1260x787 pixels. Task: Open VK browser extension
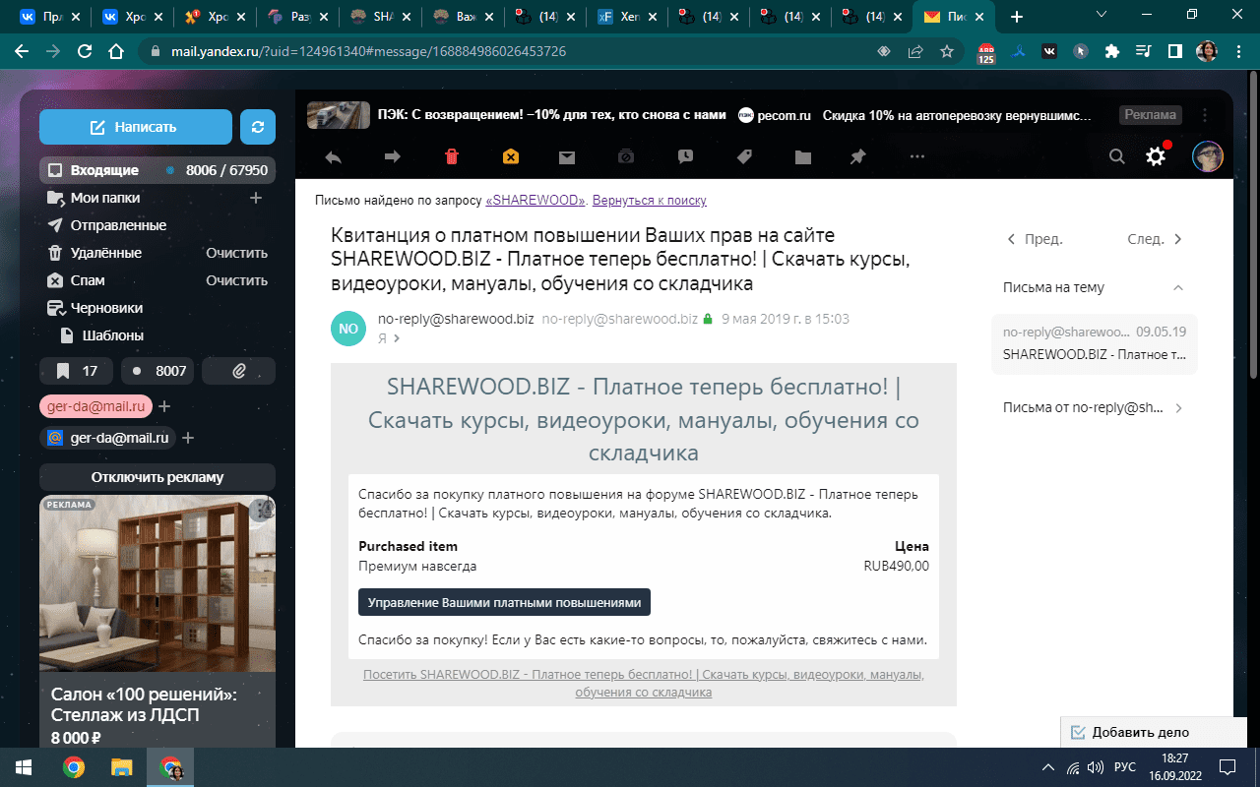point(1050,51)
